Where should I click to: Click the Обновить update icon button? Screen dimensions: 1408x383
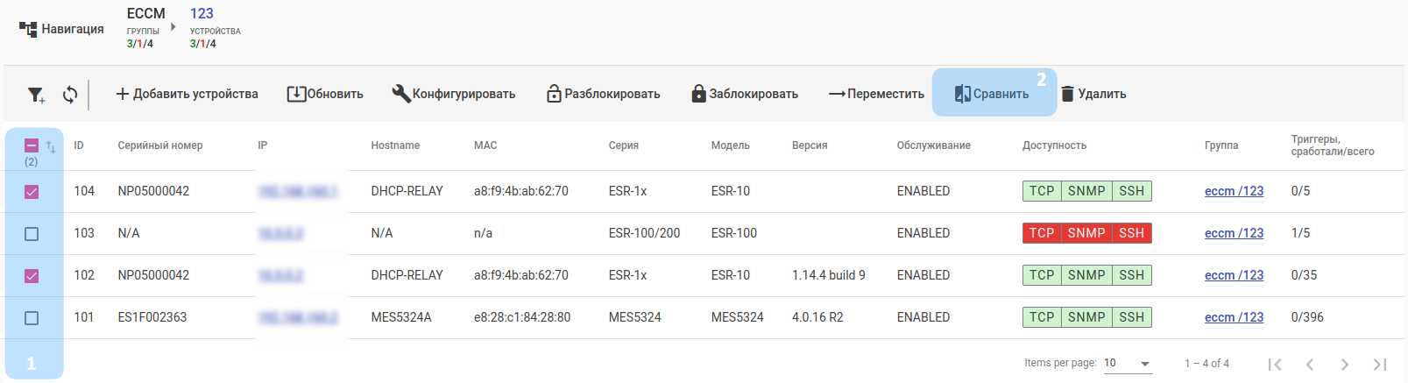[325, 94]
